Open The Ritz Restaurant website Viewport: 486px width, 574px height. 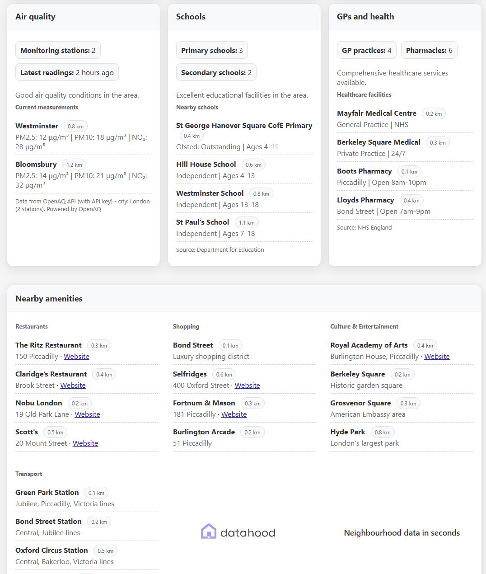click(76, 357)
